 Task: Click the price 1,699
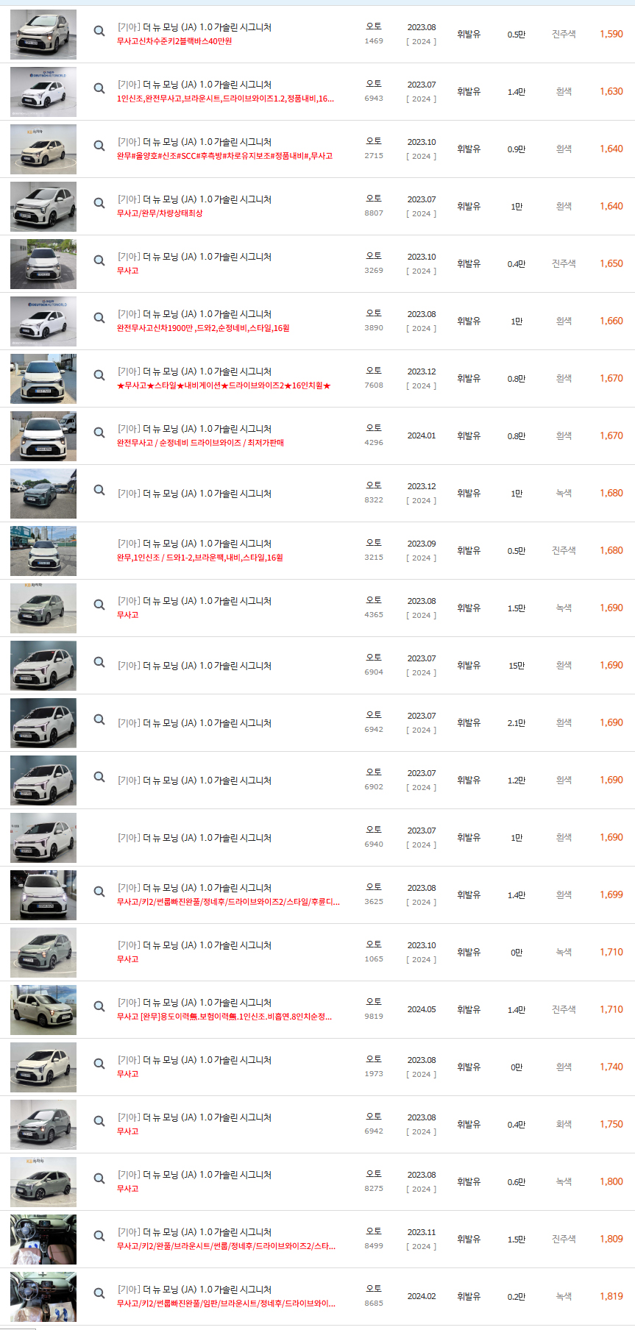(611, 895)
